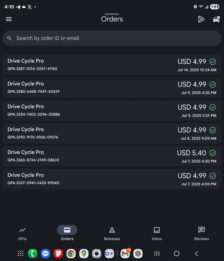The image size is (224, 261).
Task: Open the Releases tab
Action: click(x=112, y=234)
